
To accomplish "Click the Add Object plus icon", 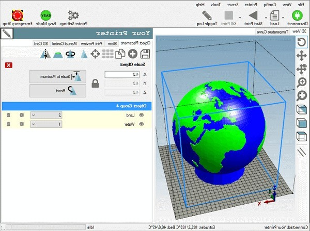I will click(x=133, y=54).
